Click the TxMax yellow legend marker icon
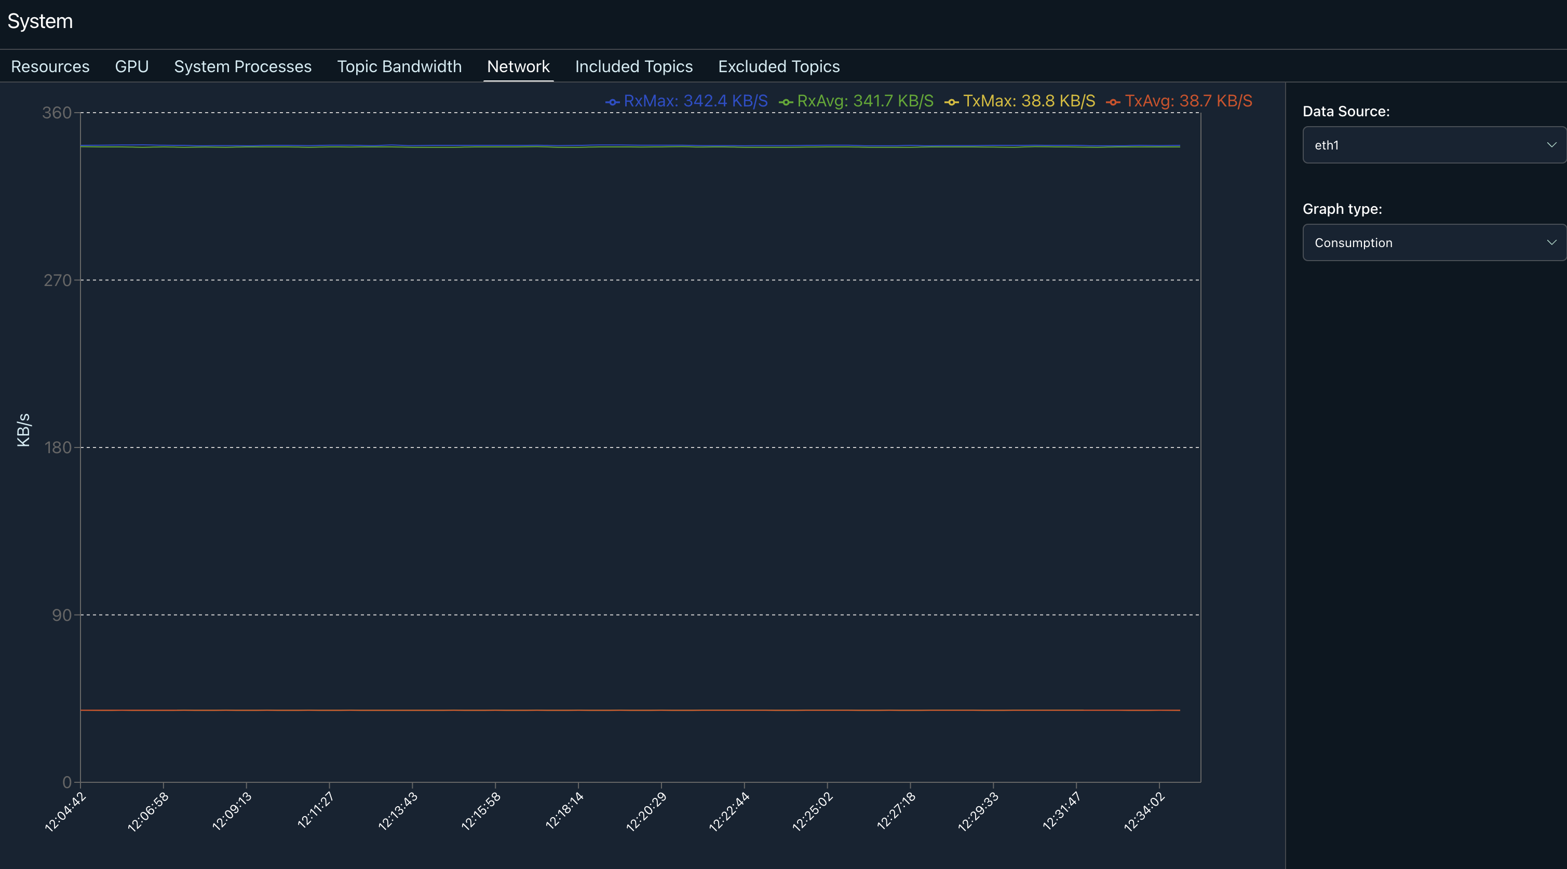The height and width of the screenshot is (869, 1567). pyautogui.click(x=951, y=102)
